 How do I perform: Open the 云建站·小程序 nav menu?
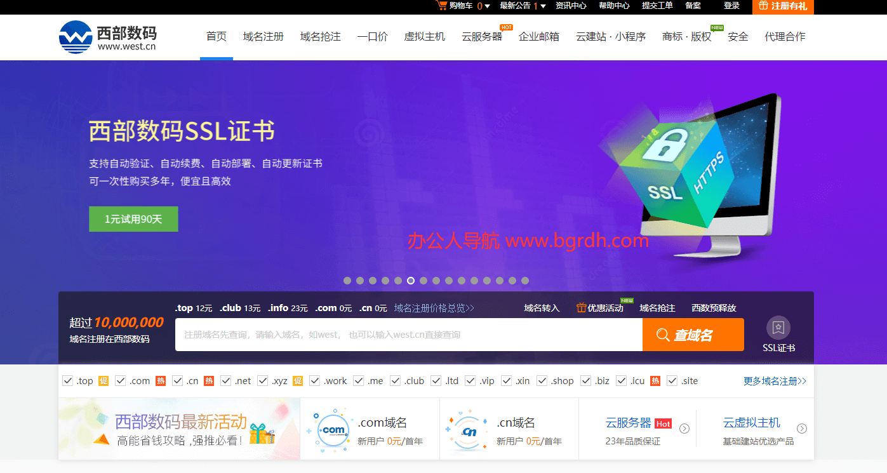(x=611, y=37)
